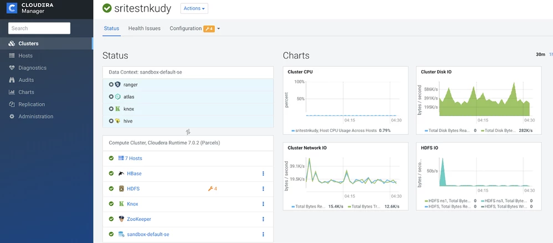This screenshot has height=243, width=553.
Task: Click the sritestnkudy cluster title
Action: tap(142, 8)
